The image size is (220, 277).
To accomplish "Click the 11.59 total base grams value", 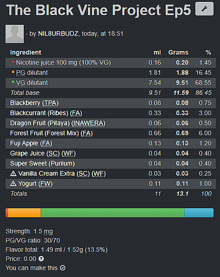I will (181, 93).
